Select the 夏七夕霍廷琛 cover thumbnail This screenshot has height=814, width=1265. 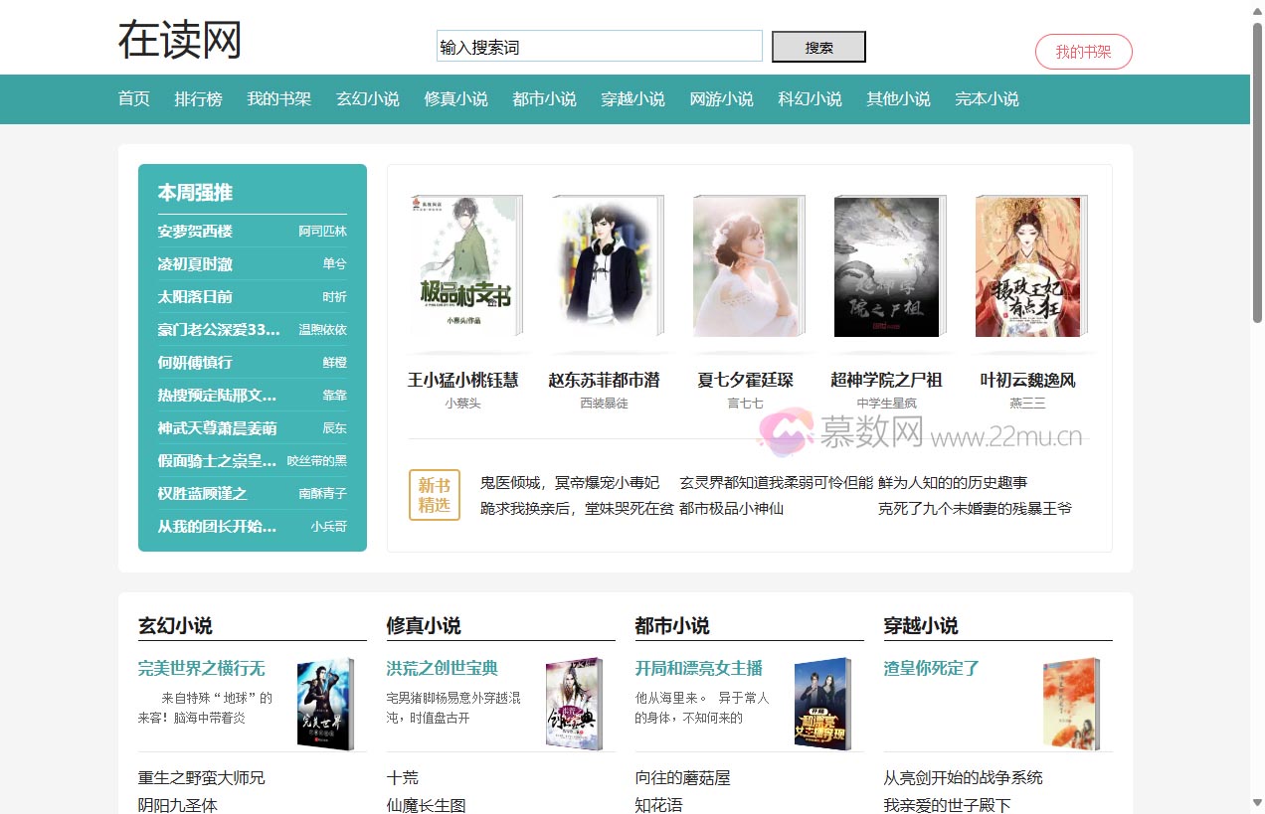point(746,266)
